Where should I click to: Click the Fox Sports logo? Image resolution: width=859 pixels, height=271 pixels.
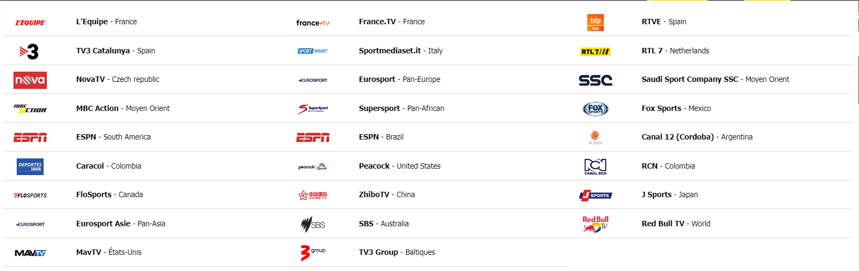tap(595, 109)
